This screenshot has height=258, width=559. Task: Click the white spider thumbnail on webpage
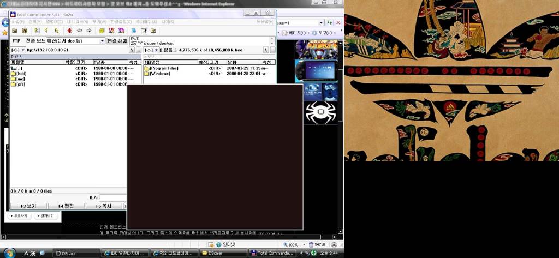(x=320, y=112)
